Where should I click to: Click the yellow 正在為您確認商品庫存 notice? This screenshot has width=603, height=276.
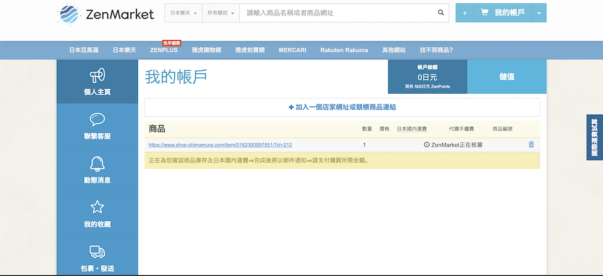(x=342, y=160)
